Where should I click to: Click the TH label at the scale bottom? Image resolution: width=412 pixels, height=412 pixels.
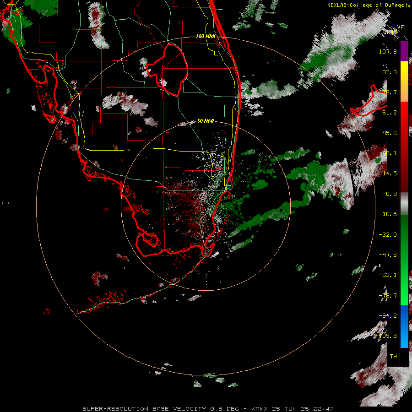click(x=393, y=356)
